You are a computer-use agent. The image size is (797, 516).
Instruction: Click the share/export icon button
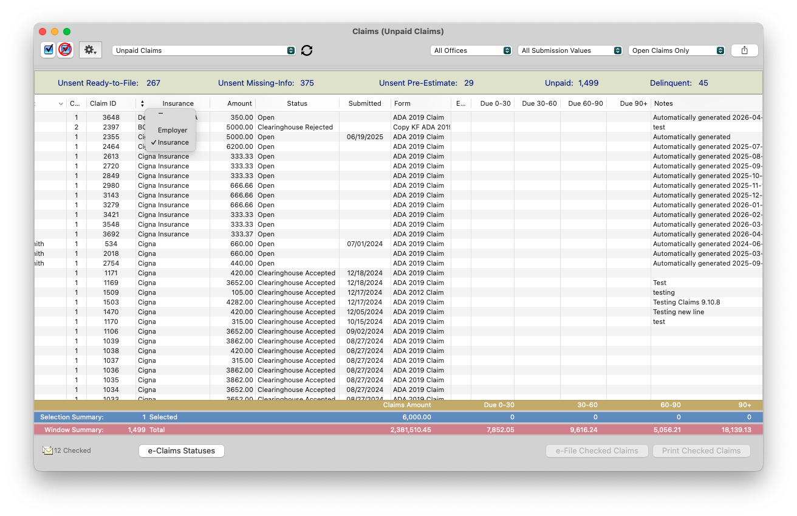tap(744, 50)
